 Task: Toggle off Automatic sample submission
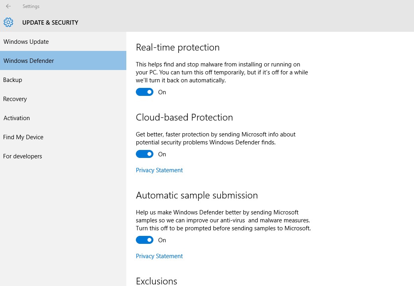[145, 240]
